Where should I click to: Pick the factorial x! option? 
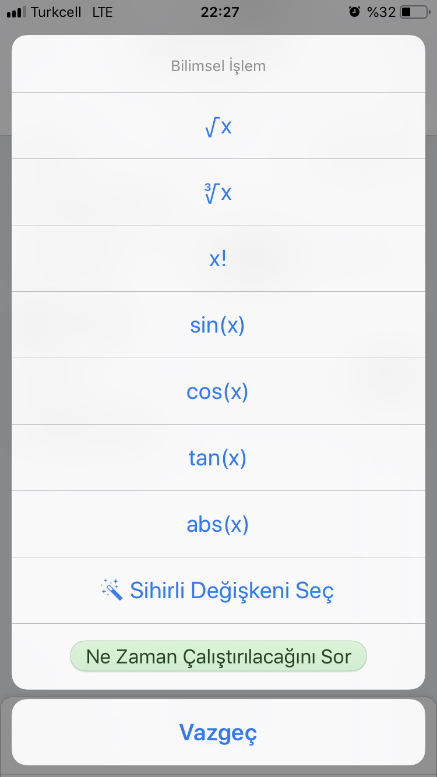point(218,259)
